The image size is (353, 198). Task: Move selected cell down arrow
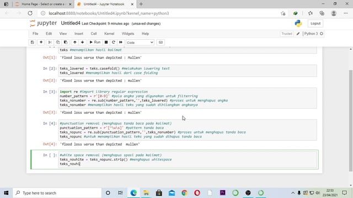click(82, 42)
